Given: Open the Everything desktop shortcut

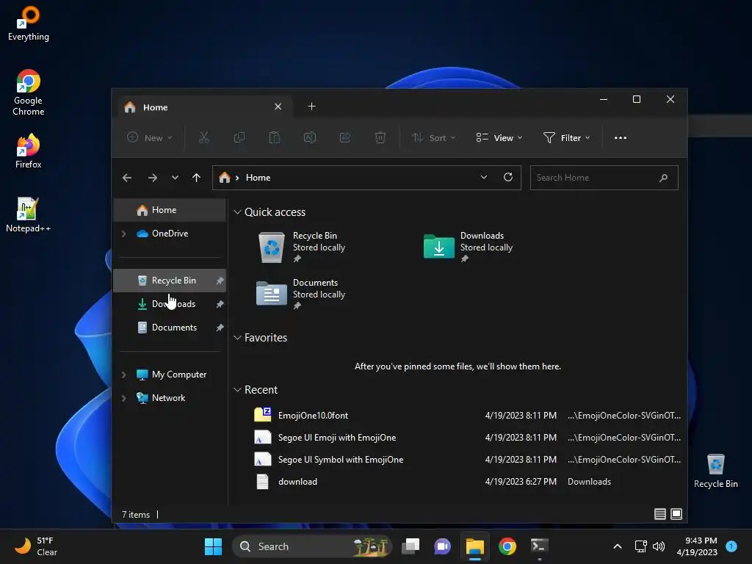Looking at the screenshot, I should [x=29, y=23].
